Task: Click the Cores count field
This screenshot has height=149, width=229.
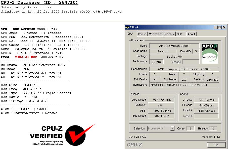Action: pos(190,128)
